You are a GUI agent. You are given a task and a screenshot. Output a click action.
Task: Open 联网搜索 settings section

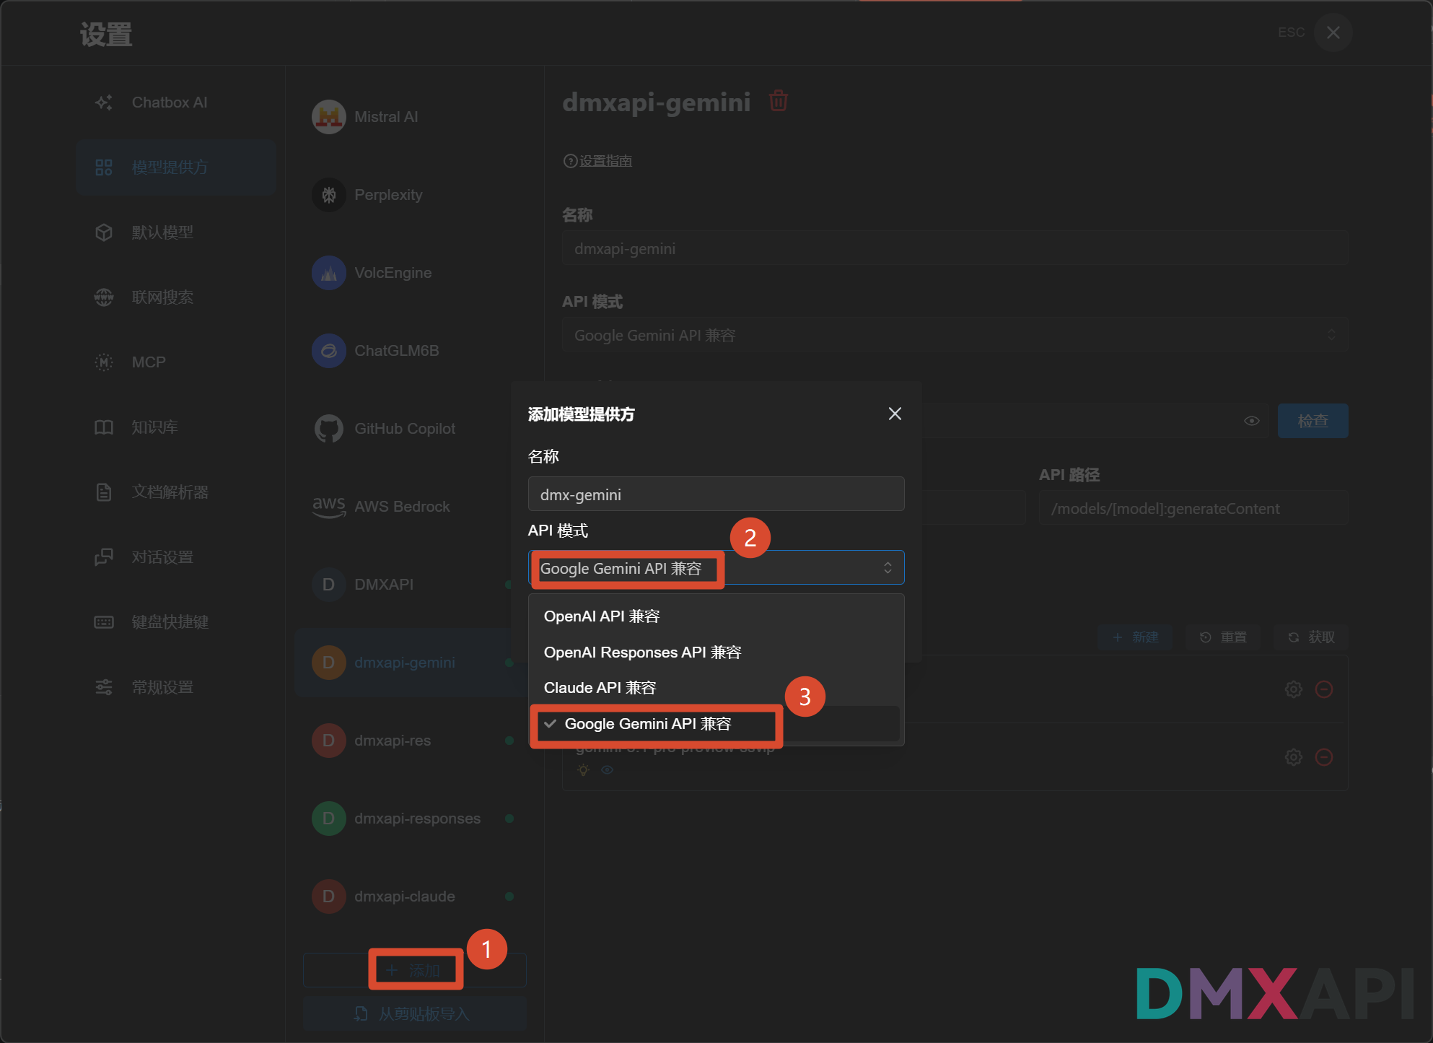point(175,297)
